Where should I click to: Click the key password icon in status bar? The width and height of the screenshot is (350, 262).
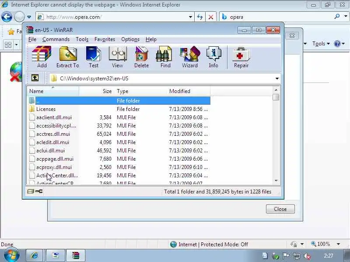(x=39, y=191)
